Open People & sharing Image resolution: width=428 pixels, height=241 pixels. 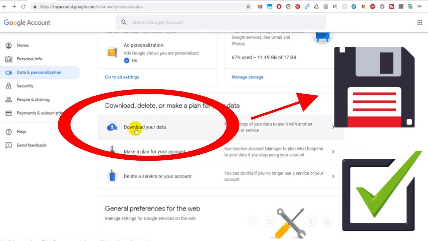coord(33,99)
